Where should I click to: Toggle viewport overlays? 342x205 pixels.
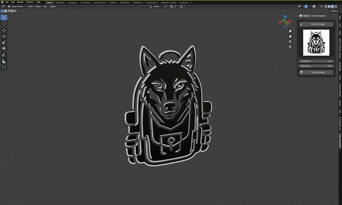(314, 7)
